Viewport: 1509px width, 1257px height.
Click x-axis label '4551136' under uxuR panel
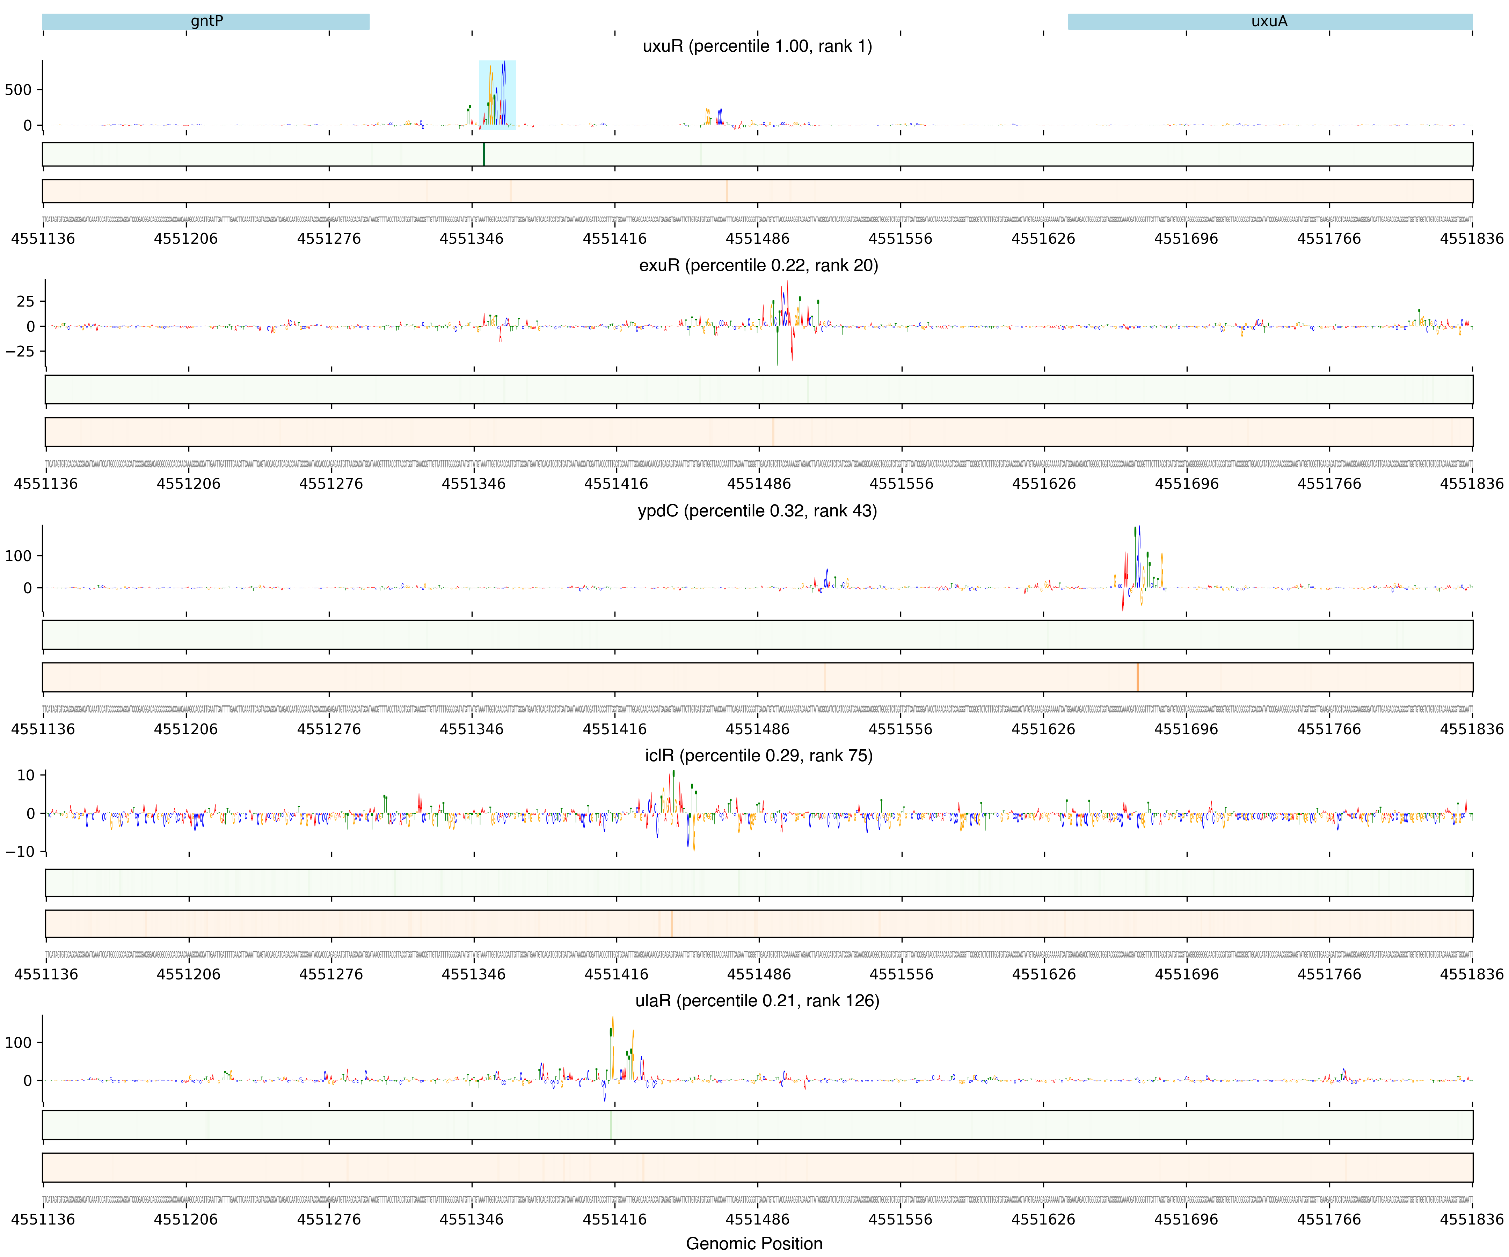[43, 238]
